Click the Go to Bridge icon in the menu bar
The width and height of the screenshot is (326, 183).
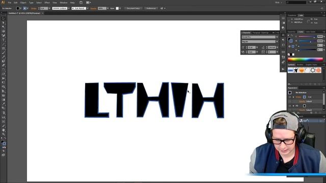(x=81, y=3)
